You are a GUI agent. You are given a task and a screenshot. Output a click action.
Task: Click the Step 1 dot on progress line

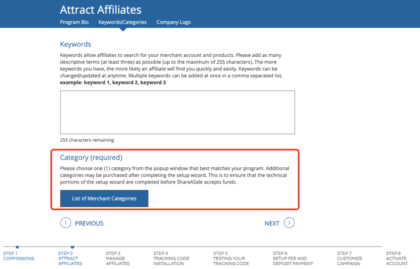click(x=17, y=247)
